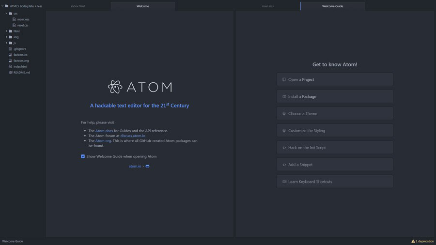This screenshot has height=245, width=436.
Task: Switch to the index.html tab
Action: 78,6
